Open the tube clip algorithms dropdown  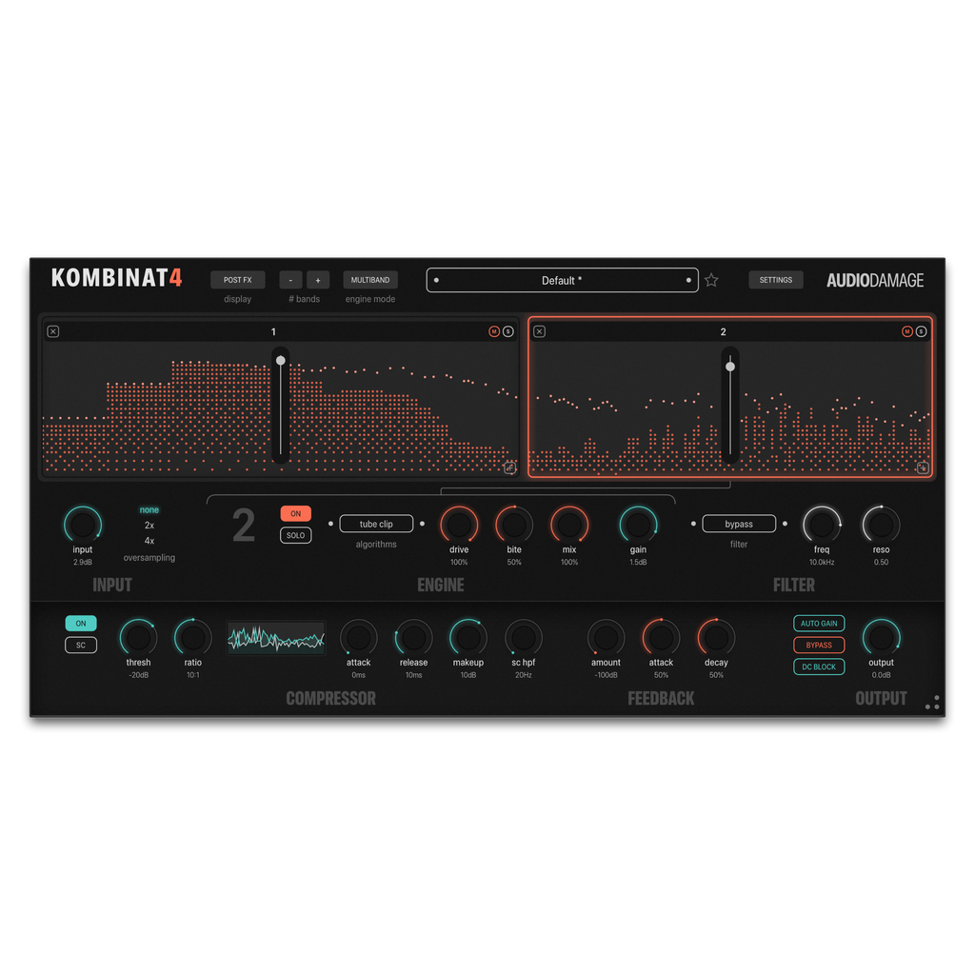coord(376,524)
